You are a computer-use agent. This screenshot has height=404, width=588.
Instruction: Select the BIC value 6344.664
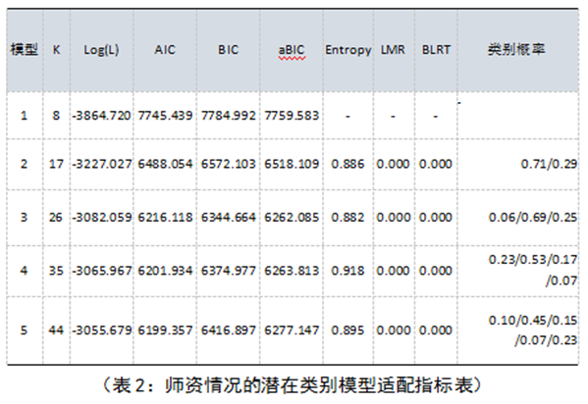click(x=228, y=217)
